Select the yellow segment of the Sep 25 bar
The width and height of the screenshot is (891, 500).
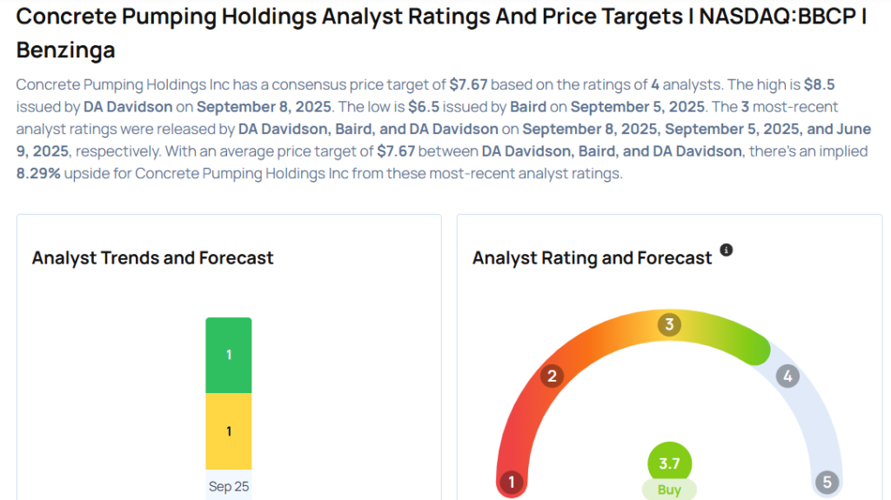click(x=229, y=431)
